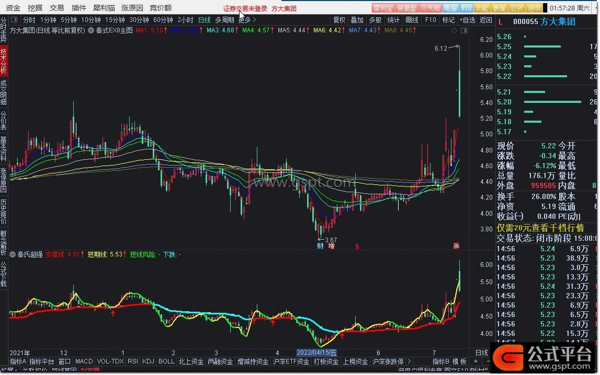
Task: Click the plus zoom button at chart bottom
Action: pos(476,361)
